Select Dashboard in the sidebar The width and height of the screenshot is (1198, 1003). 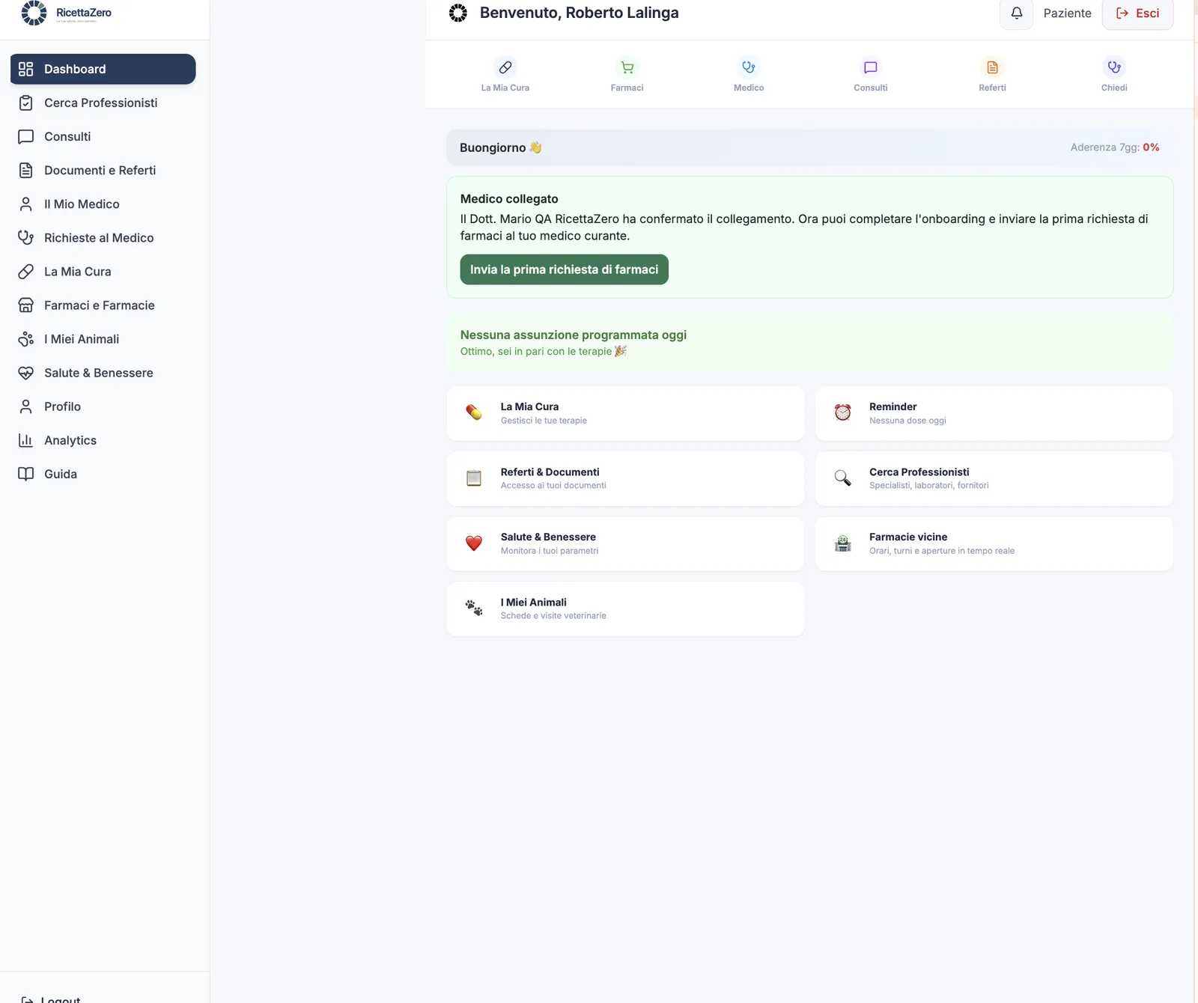click(x=103, y=69)
